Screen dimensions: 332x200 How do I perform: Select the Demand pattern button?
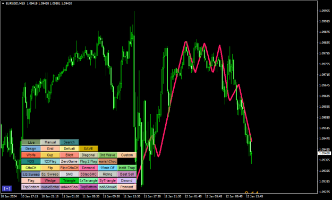(x=89, y=168)
